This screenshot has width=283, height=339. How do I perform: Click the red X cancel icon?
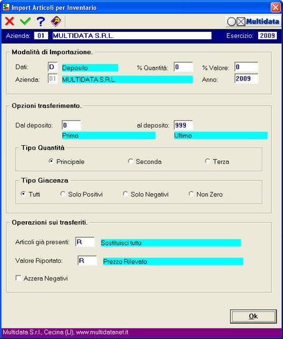point(9,21)
